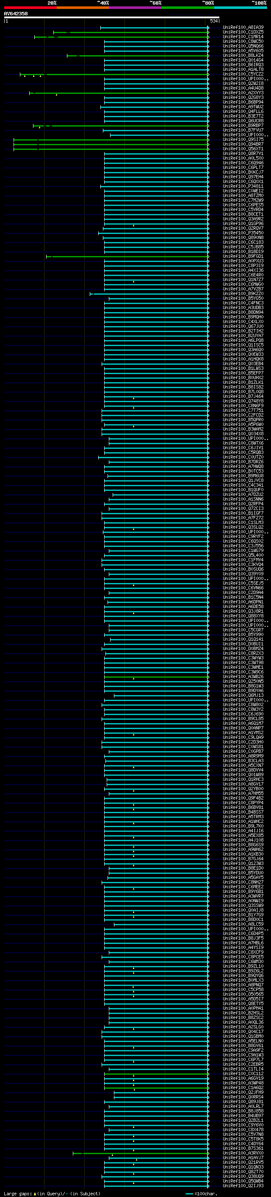Open hit UniRef100_B8LKZ4

click(243, 55)
